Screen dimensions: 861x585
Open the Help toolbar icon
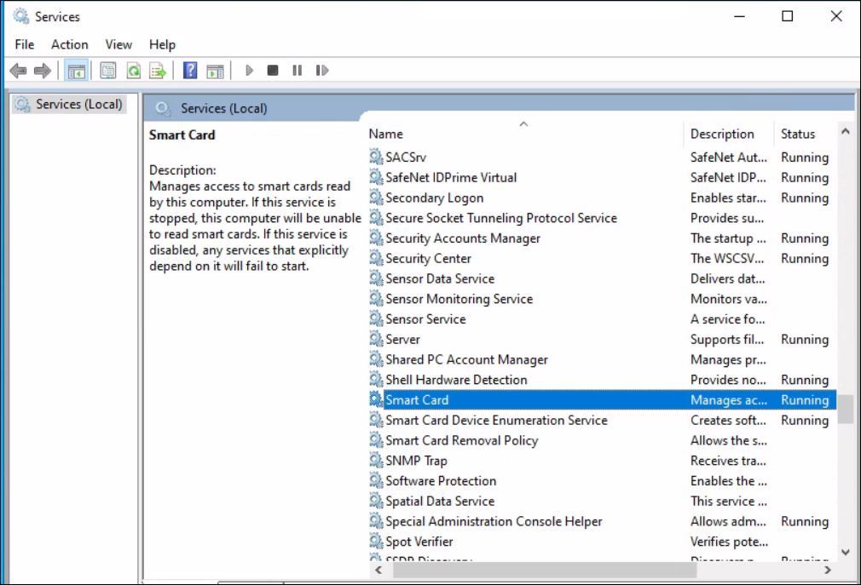190,71
